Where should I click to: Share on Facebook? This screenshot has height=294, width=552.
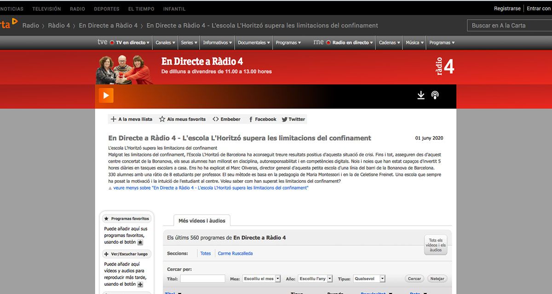262,119
